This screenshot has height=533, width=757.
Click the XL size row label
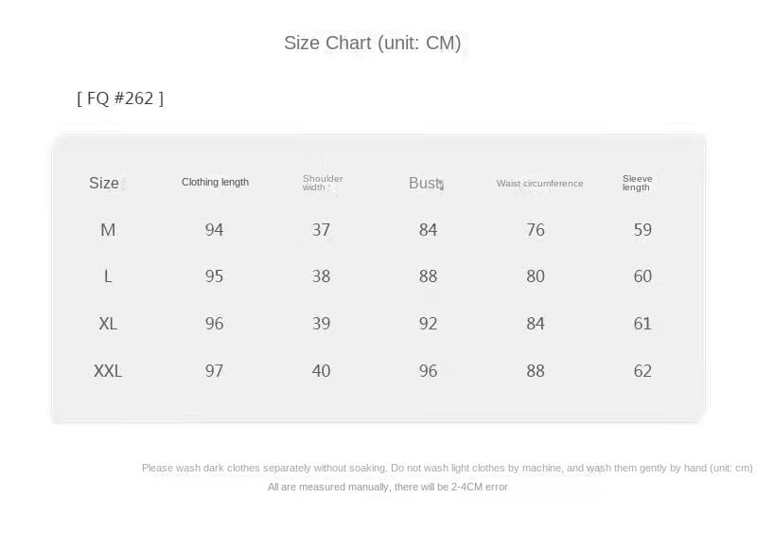108,324
